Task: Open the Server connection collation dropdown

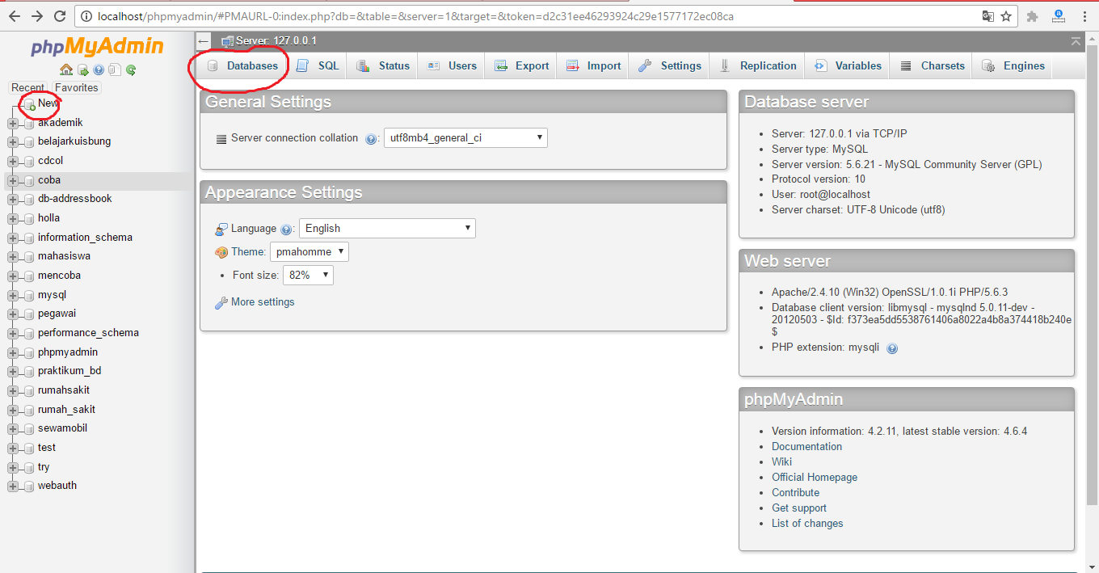Action: (465, 137)
